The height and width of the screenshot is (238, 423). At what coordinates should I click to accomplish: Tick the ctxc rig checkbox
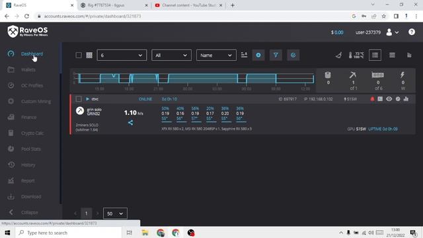[x=79, y=99]
